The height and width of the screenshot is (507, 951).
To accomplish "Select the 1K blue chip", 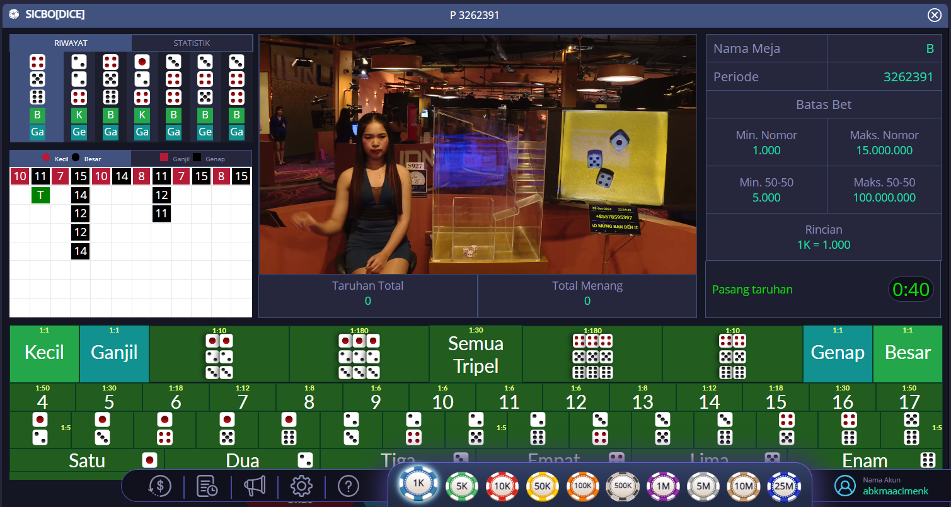I will [419, 484].
